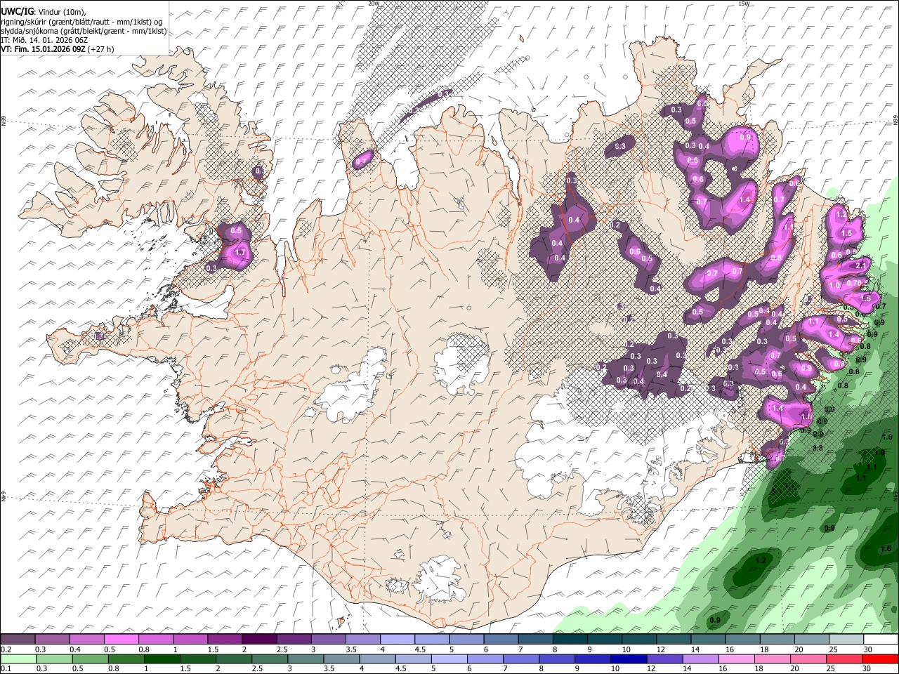The width and height of the screenshot is (899, 674).
Task: Click the '15W' longitude label
Action: click(744, 4)
